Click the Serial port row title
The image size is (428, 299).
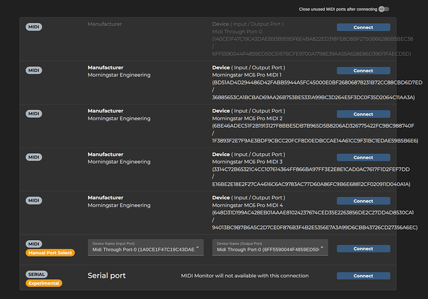[x=107, y=276]
